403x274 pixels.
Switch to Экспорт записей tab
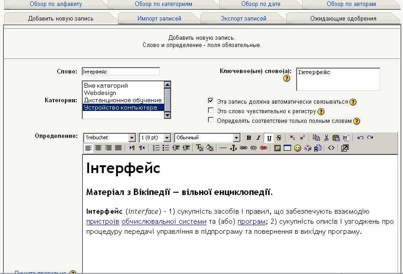coord(244,18)
